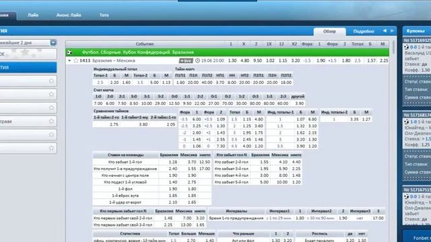Select exact score 2:0 at 6.00
The image size is (431, 242).
110,104
